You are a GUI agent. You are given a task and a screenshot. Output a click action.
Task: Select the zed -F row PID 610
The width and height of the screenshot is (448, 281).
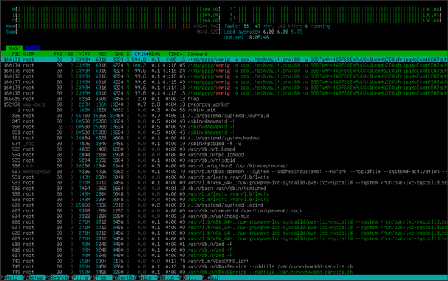click(x=224, y=245)
